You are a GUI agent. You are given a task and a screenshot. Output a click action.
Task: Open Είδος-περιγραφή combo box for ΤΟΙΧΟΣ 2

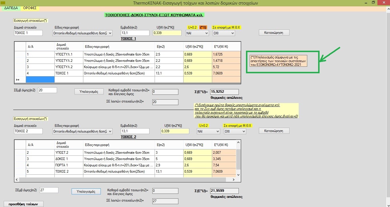110,131
